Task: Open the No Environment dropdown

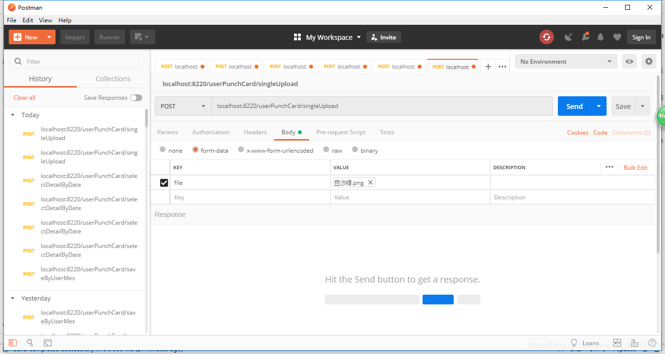Action: [566, 61]
